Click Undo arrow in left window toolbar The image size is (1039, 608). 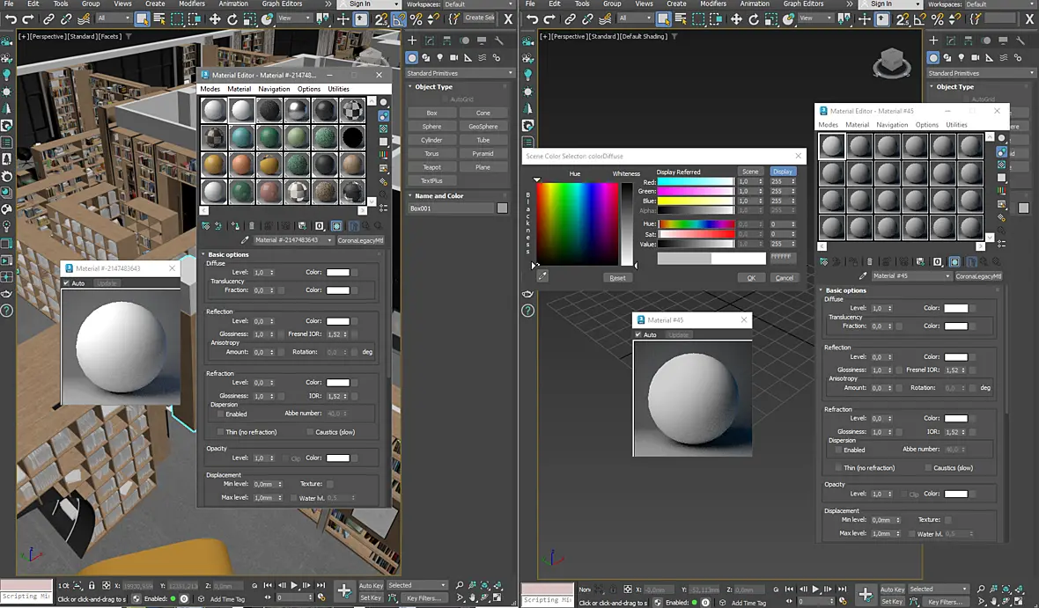[11, 19]
